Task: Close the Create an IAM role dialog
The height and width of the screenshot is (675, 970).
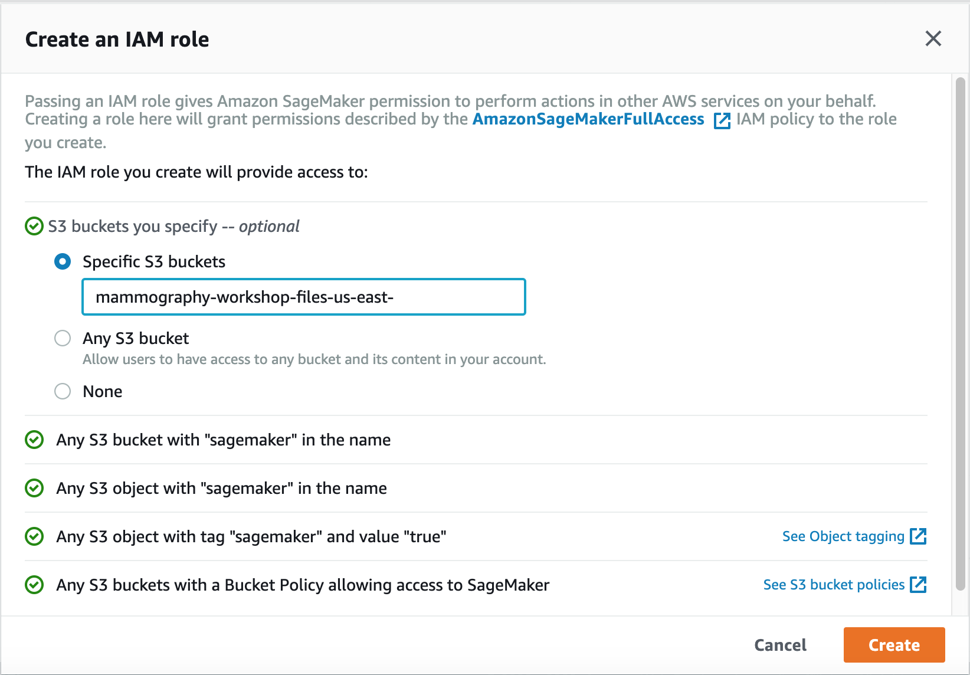Action: coord(933,39)
